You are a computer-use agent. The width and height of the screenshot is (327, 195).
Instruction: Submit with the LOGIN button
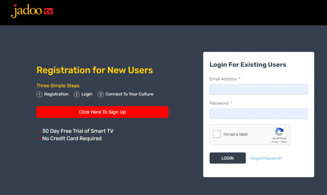coord(227,158)
